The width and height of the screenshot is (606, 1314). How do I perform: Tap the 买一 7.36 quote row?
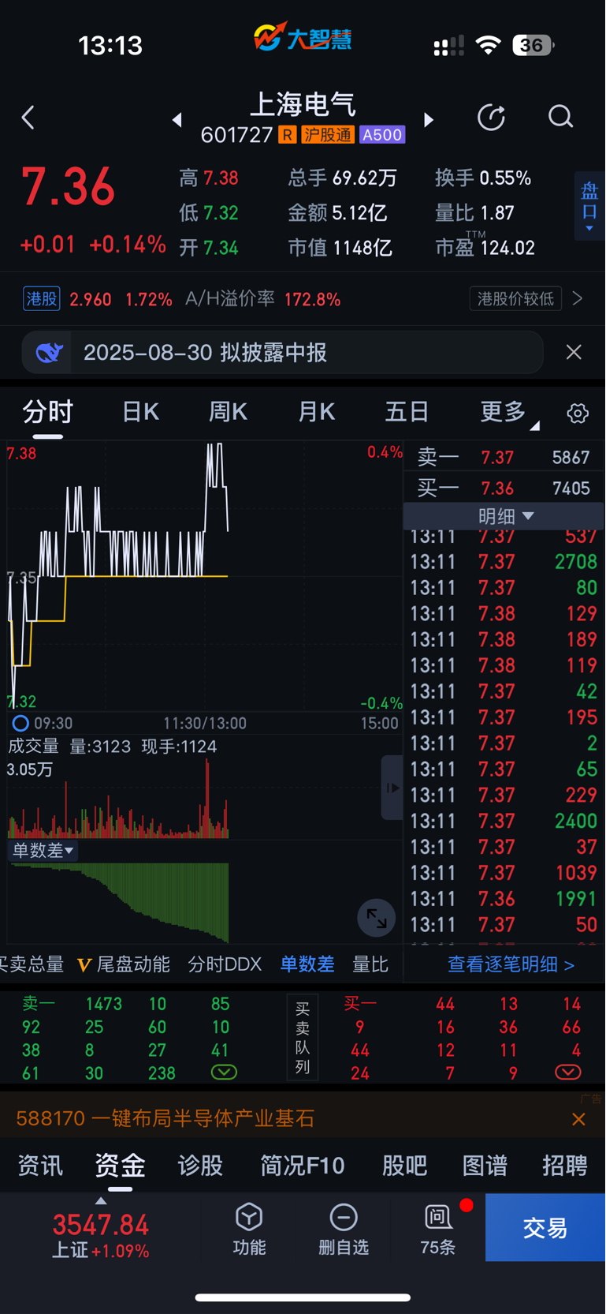tap(504, 489)
